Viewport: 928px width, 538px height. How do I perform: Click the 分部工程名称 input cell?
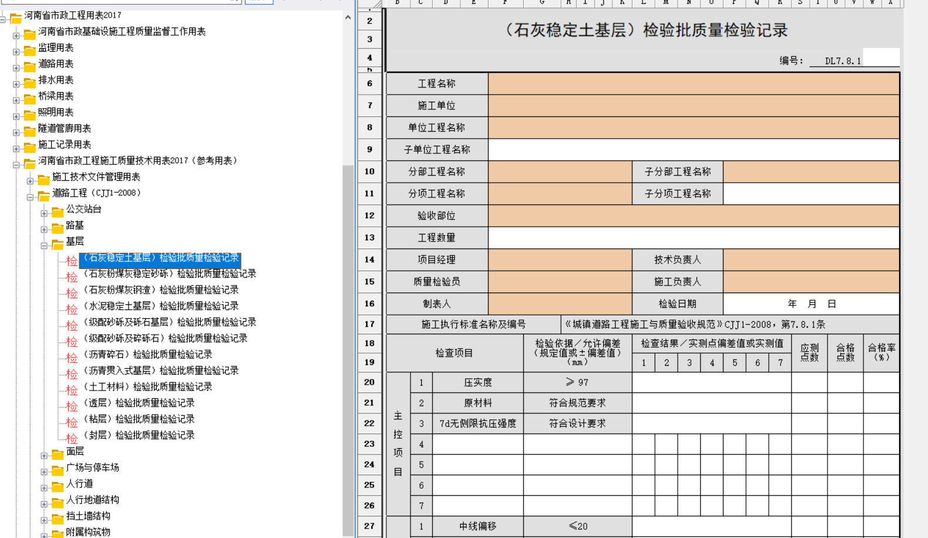tap(560, 172)
